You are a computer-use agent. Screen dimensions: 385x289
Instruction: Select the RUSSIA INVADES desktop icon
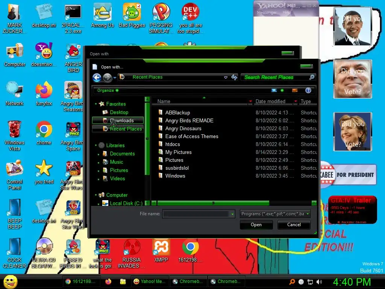click(132, 254)
